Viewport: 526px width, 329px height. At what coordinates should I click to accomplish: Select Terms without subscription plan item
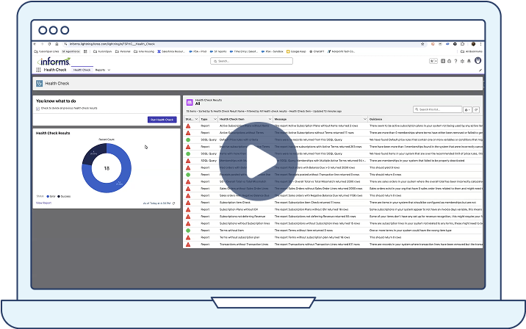[239, 237]
